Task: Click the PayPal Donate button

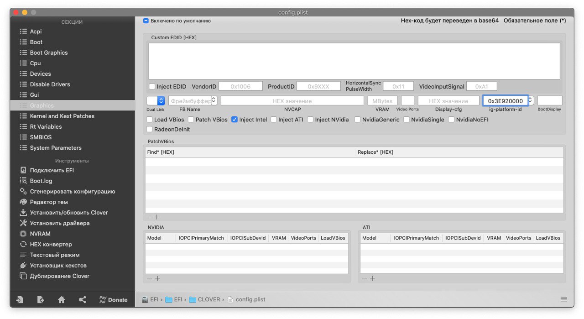Action: [x=114, y=300]
